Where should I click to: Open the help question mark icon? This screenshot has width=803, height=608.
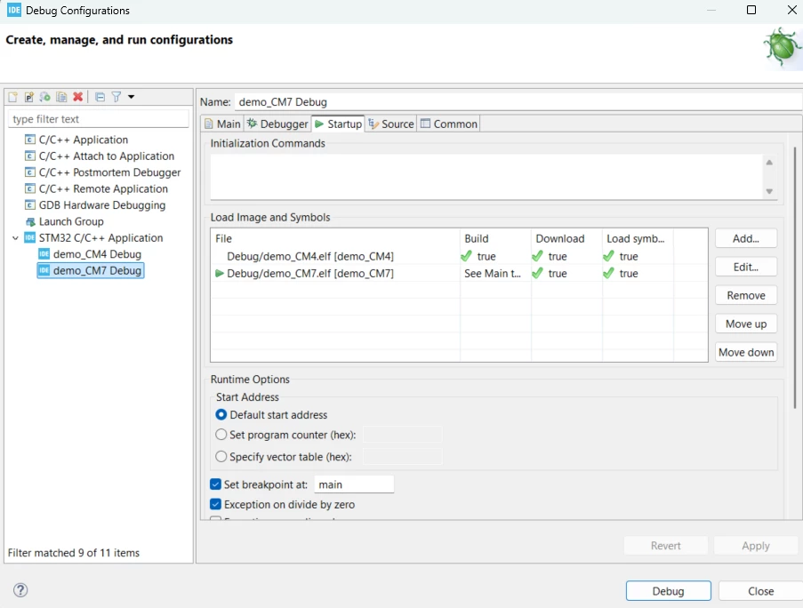click(20, 590)
